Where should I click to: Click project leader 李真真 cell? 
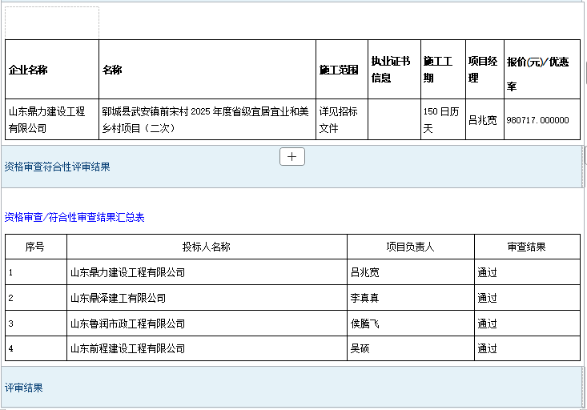coord(364,298)
